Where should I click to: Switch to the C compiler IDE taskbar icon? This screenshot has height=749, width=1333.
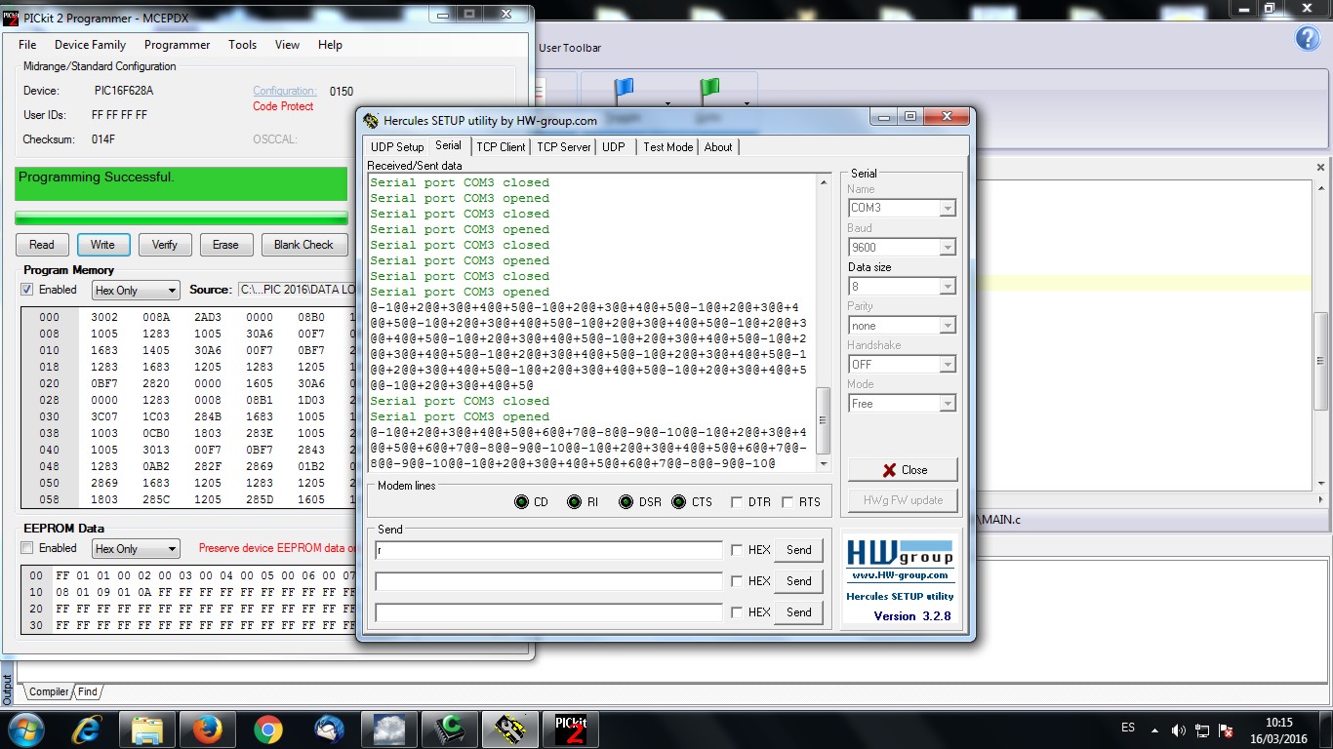point(450,729)
